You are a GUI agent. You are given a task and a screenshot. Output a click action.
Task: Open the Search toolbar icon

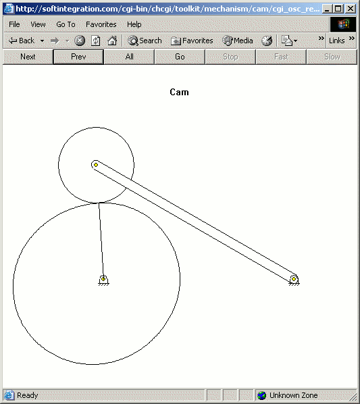[133, 41]
